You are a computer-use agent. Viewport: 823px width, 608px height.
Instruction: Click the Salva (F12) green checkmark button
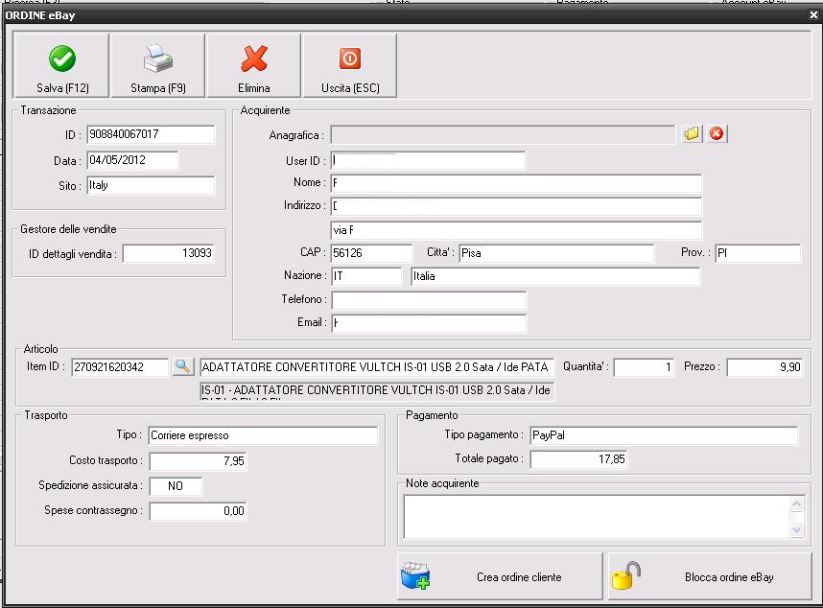(62, 66)
